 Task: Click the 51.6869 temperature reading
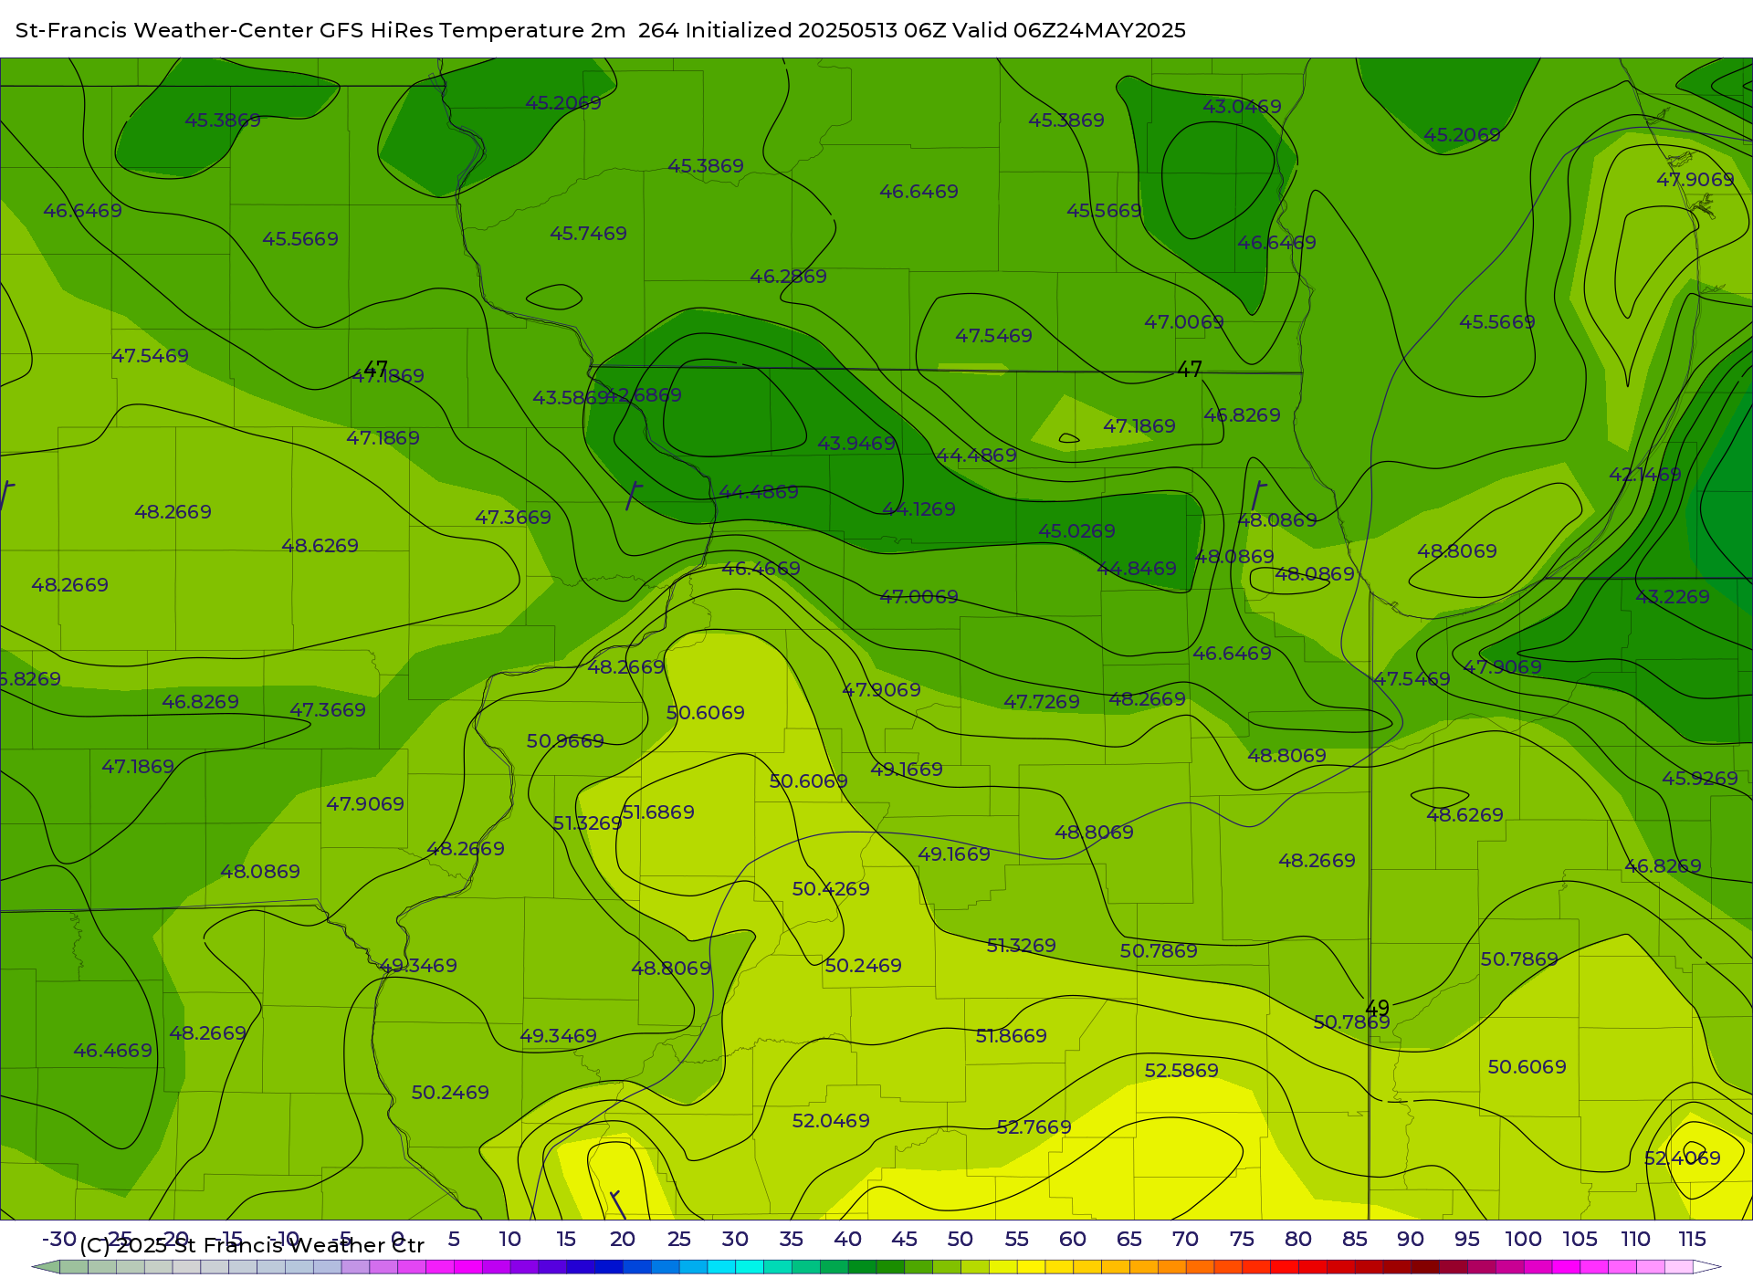(x=658, y=812)
